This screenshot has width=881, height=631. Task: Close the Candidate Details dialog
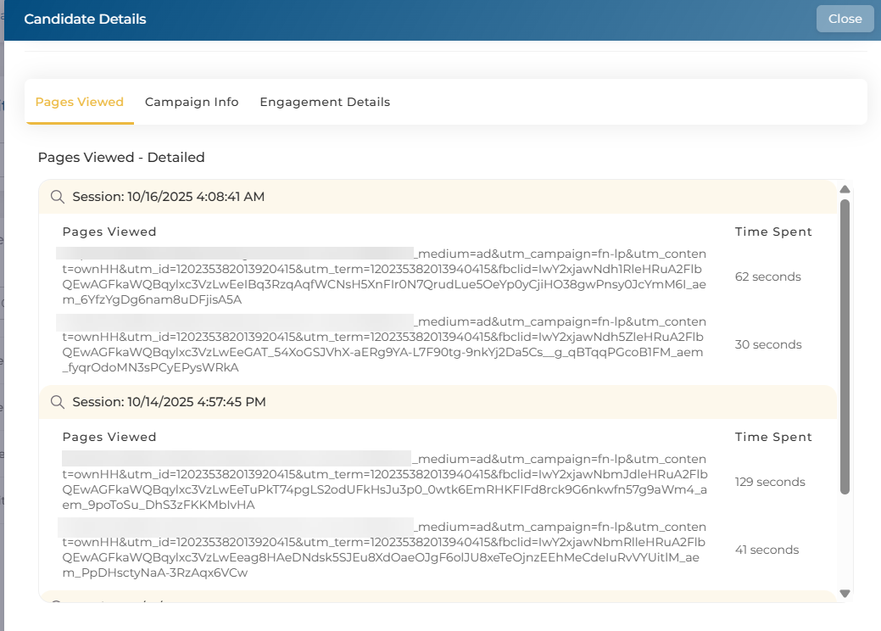coord(845,19)
